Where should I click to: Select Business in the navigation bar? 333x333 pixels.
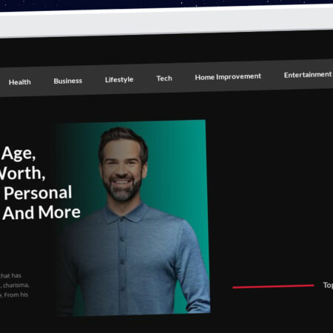tap(68, 81)
